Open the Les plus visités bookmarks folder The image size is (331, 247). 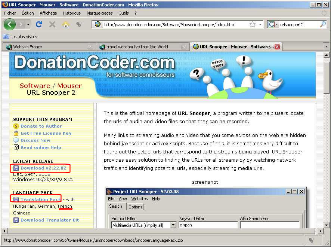coord(20,37)
